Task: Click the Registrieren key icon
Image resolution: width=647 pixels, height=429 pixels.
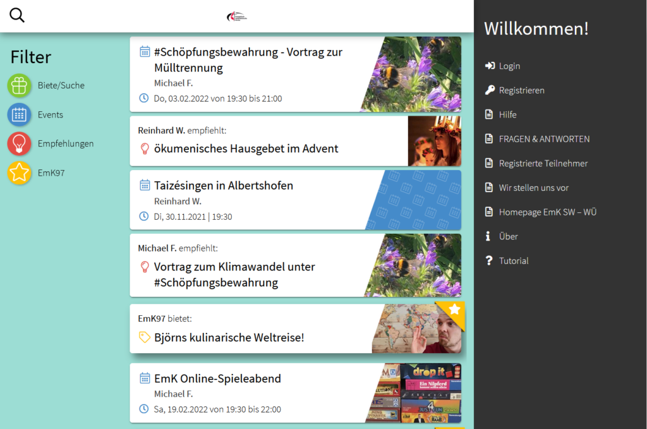Action: [489, 90]
